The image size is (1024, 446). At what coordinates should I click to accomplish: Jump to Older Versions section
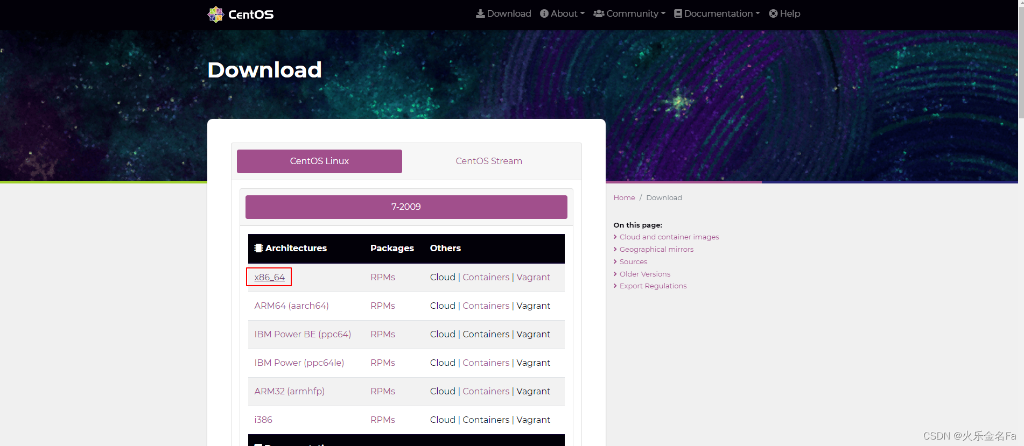pyautogui.click(x=644, y=274)
